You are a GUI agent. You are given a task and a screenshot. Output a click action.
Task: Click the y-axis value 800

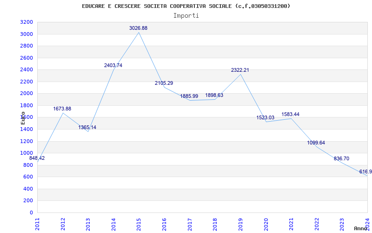point(28,165)
